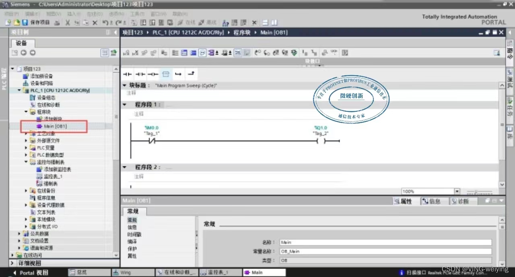
Task: Click the %M0.0 Tag_1 contact
Action: (x=152, y=141)
